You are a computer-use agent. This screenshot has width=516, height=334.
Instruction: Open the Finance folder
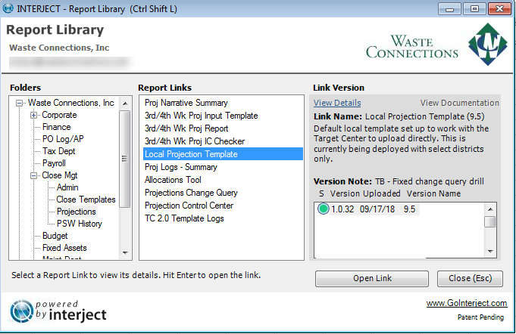click(57, 127)
